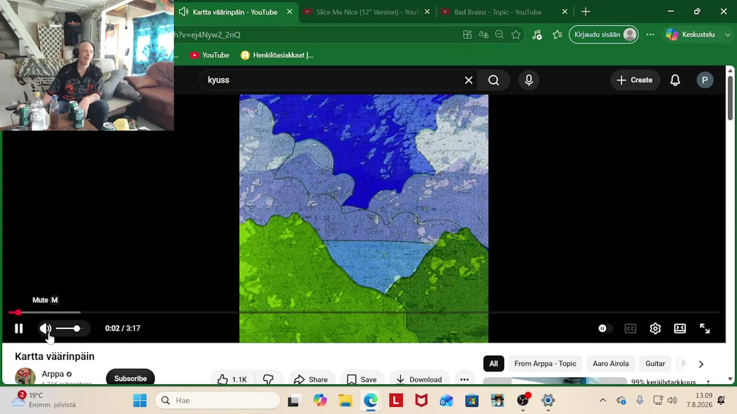This screenshot has height=414, width=737.
Task: Open the split screen address bar icon
Action: [x=468, y=34]
